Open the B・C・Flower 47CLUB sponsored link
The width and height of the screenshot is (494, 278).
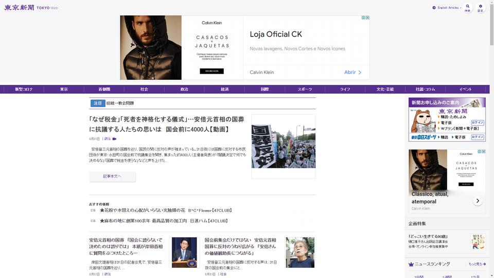point(166,210)
